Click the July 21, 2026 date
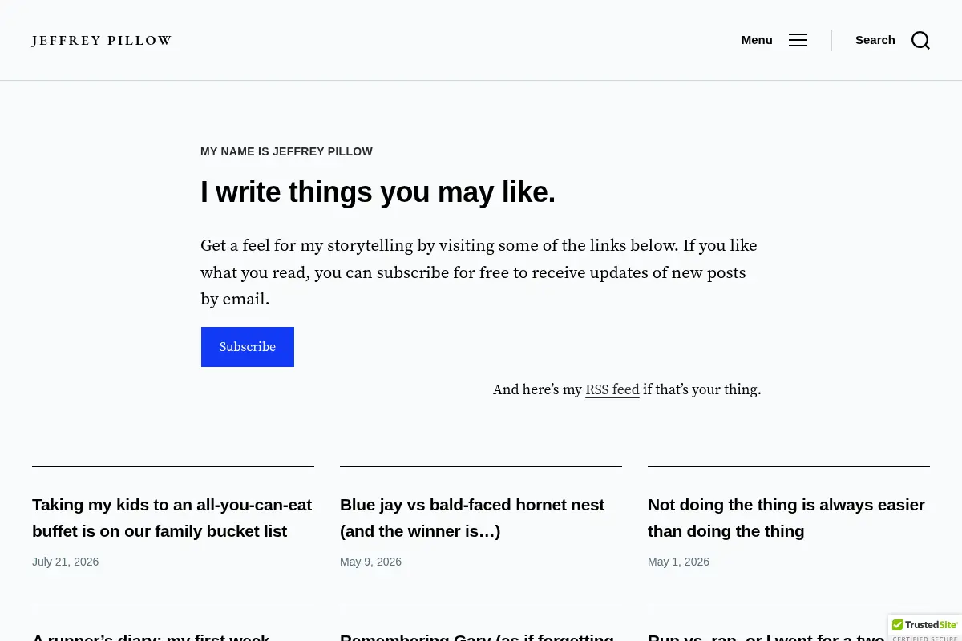Screen dimensions: 962x641 pyautogui.click(x=66, y=562)
